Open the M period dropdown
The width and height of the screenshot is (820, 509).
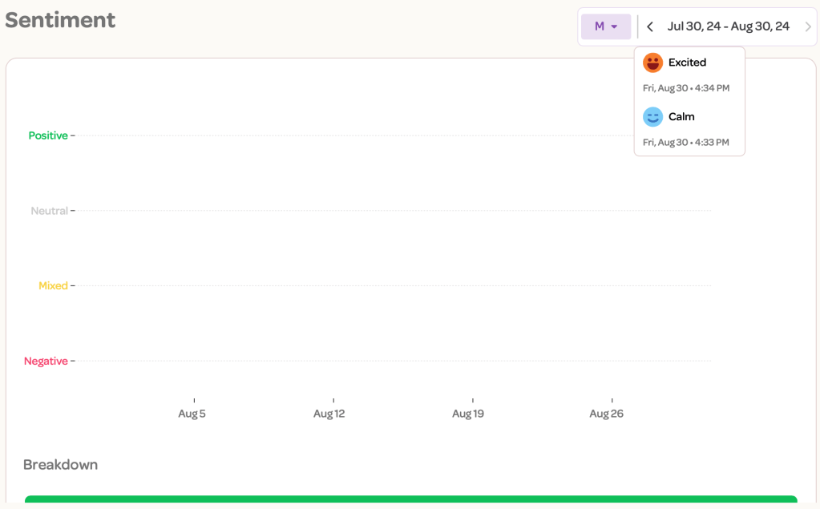click(606, 26)
